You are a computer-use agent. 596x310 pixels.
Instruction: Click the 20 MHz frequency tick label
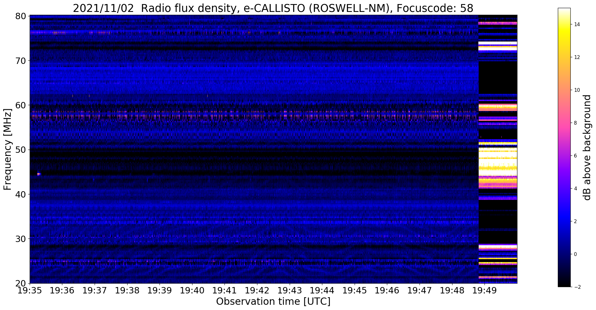point(20,283)
